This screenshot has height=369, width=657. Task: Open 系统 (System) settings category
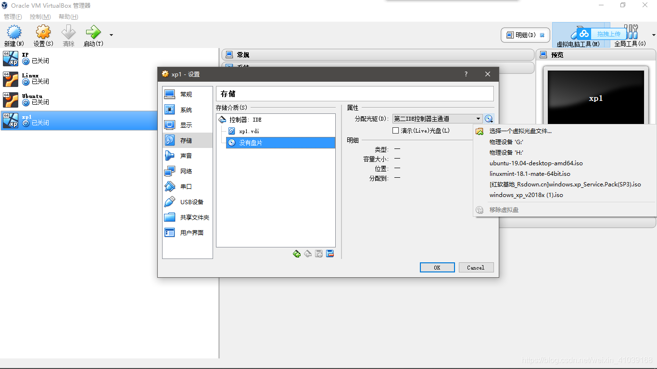188,110
